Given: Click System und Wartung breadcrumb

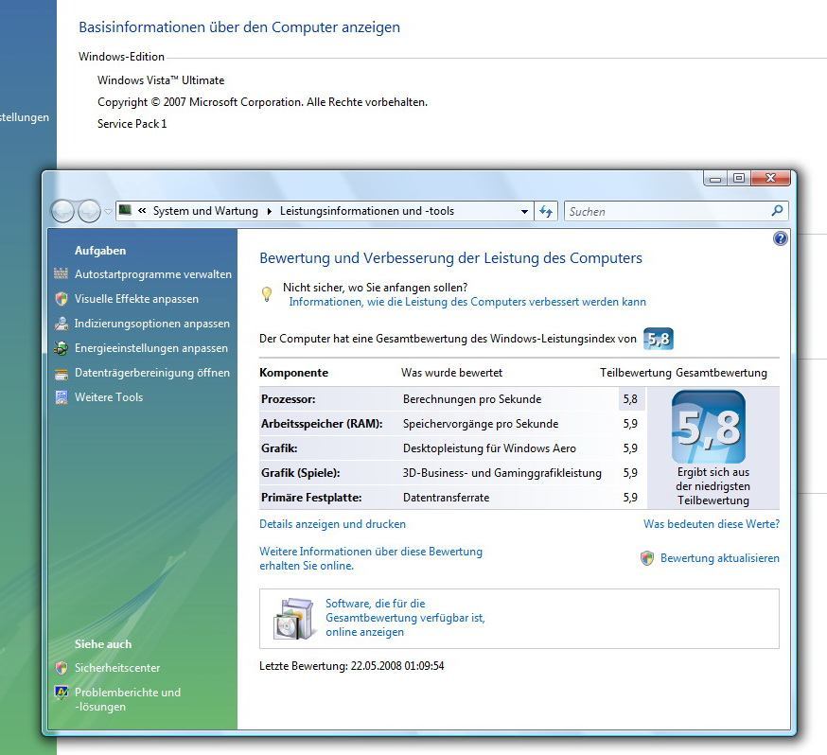Looking at the screenshot, I should [x=205, y=211].
